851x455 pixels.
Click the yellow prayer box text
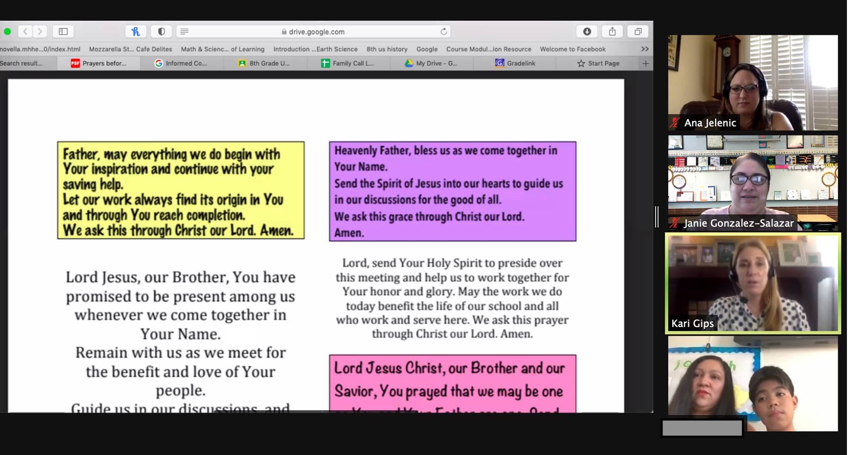[x=181, y=190]
